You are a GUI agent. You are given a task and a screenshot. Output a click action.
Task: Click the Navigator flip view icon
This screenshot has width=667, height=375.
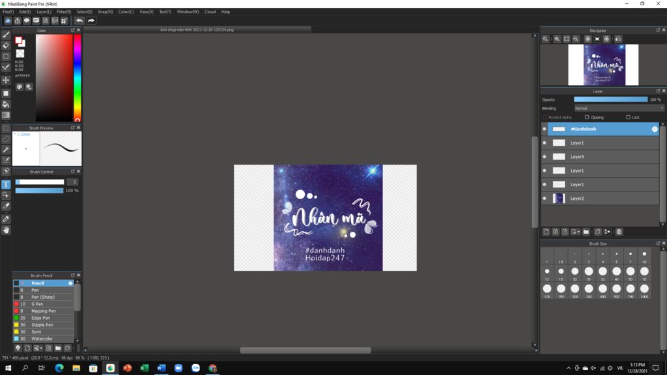pos(618,38)
